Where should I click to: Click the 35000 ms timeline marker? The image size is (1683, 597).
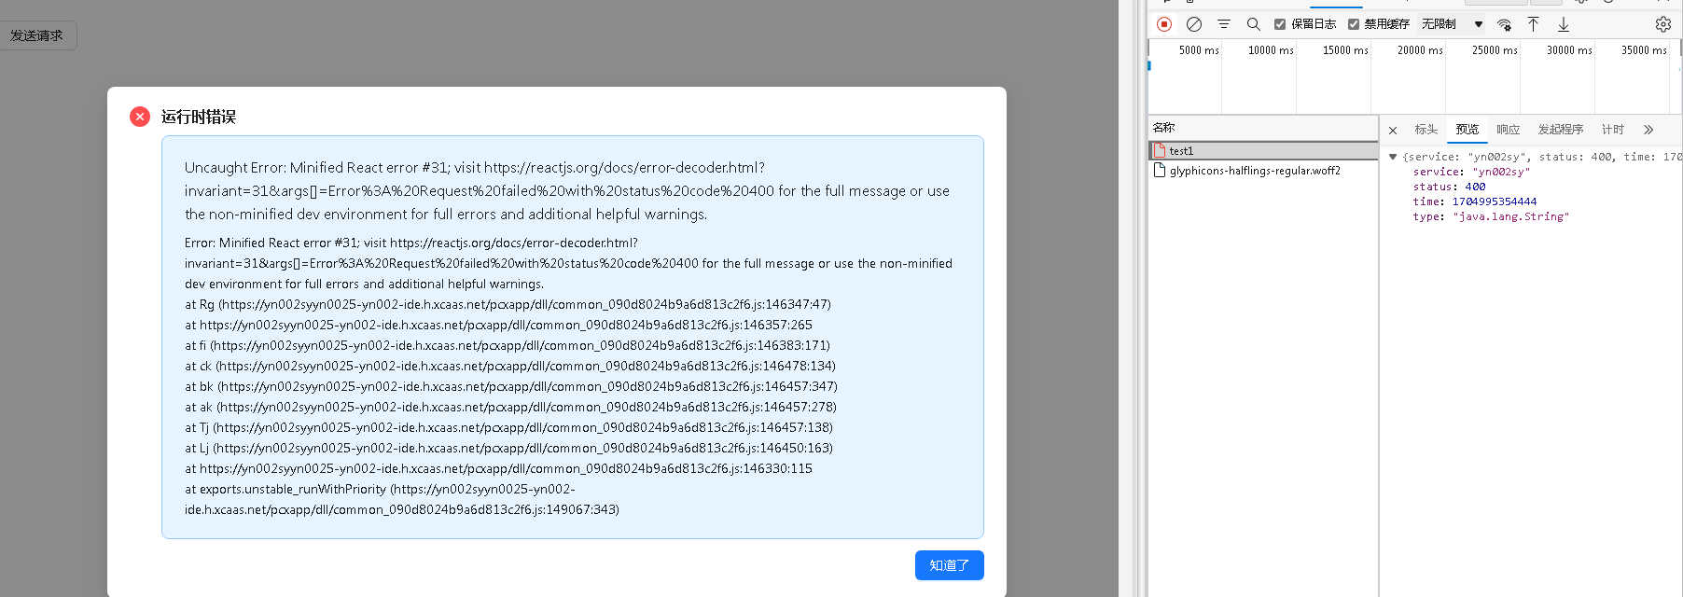pos(1644,50)
